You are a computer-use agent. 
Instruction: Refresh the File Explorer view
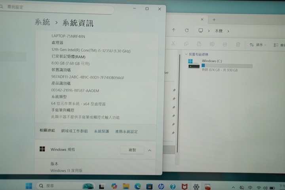pyautogui.click(x=186, y=30)
